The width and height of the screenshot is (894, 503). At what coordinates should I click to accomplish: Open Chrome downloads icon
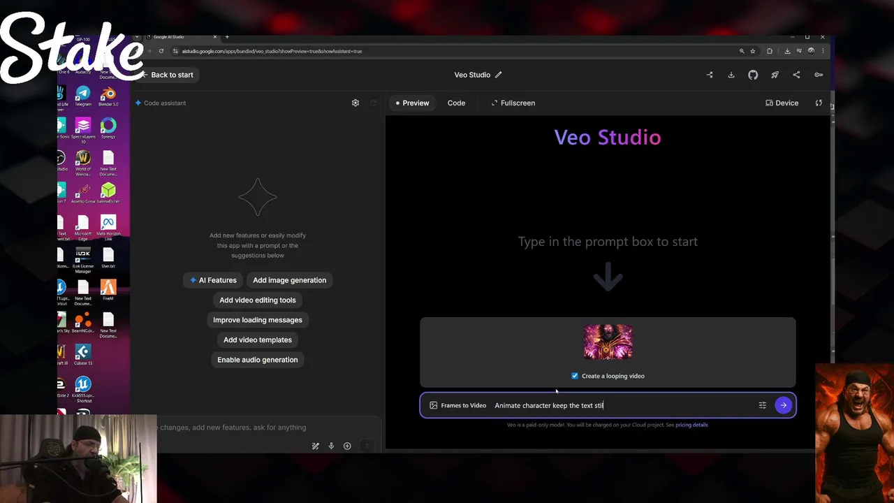(787, 51)
